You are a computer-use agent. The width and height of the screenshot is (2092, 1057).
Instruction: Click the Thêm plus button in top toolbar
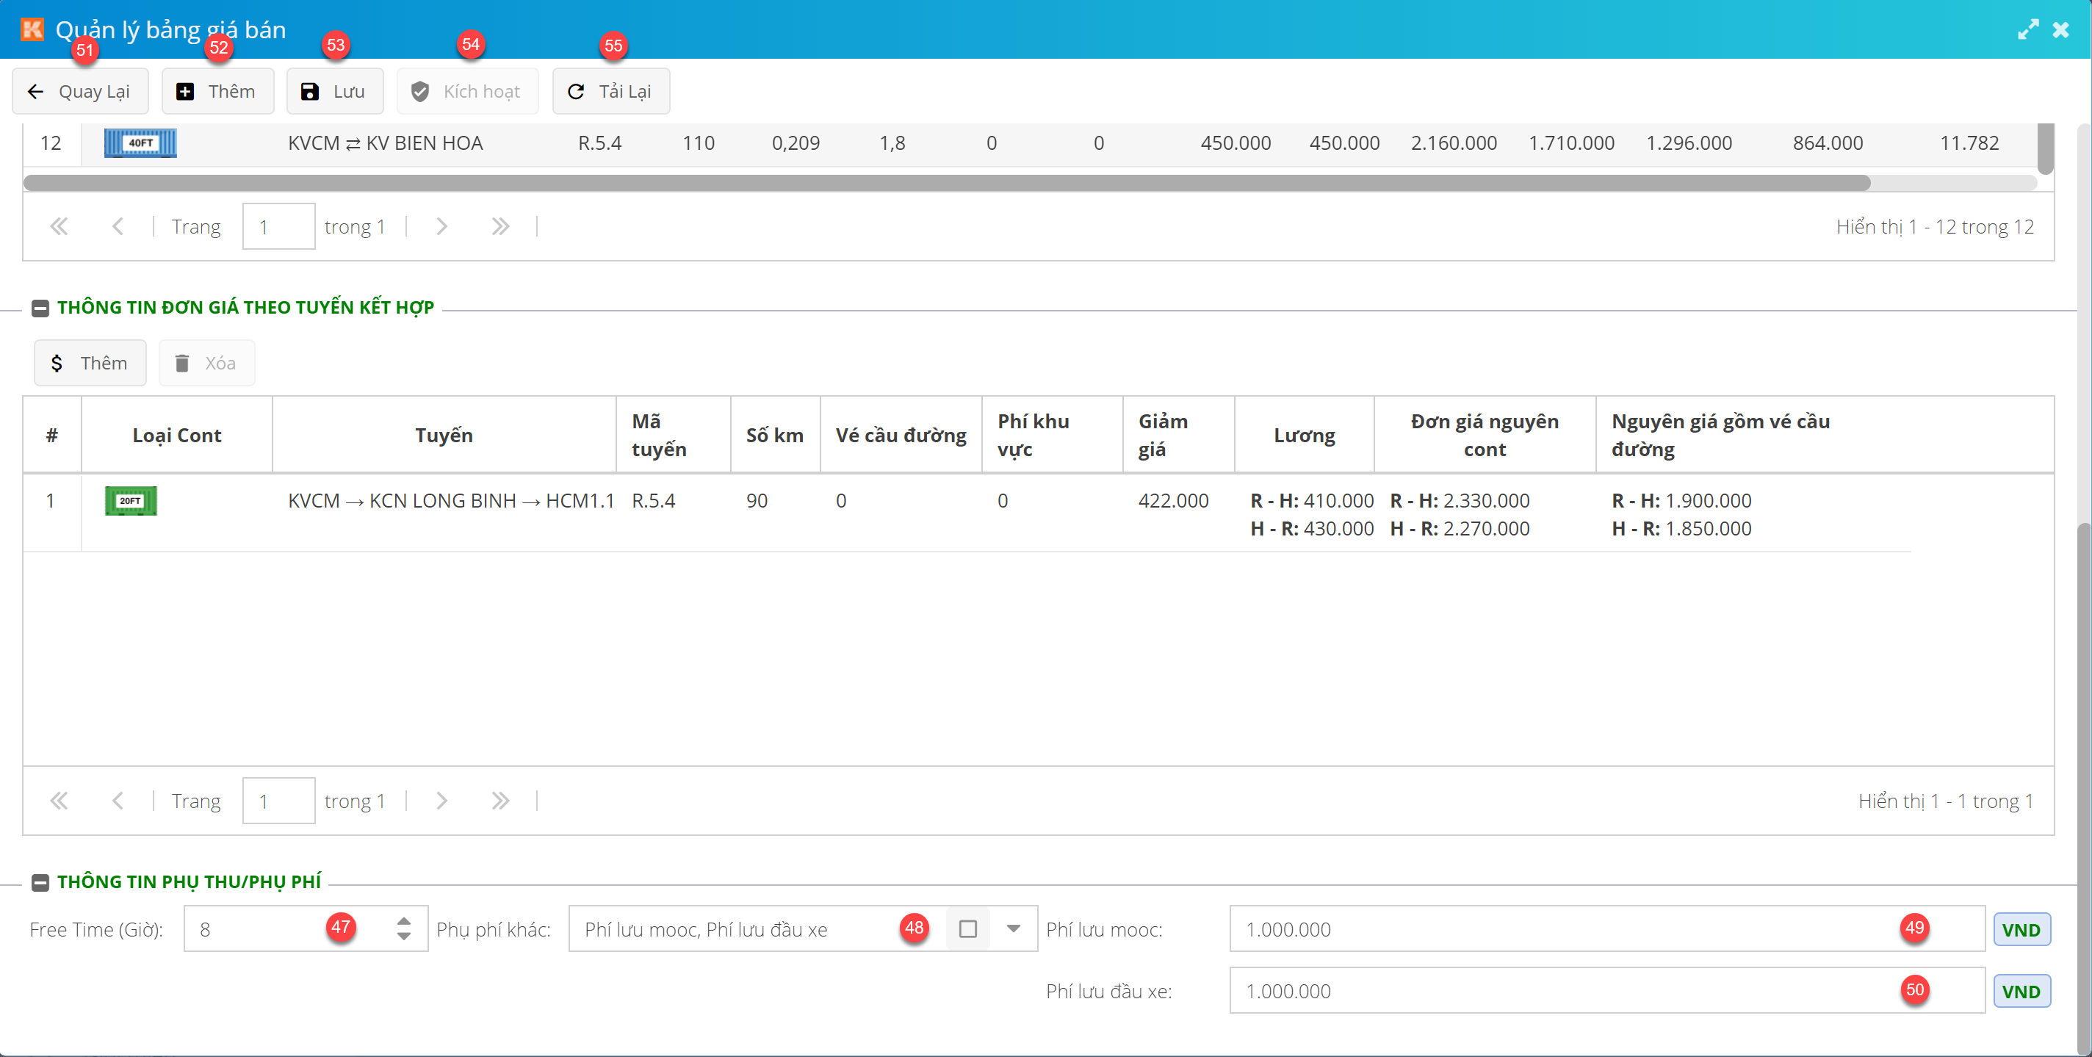(x=217, y=91)
